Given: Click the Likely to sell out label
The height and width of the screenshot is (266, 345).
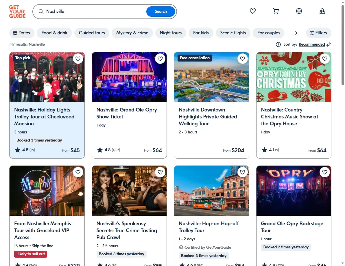Looking at the screenshot, I should pyautogui.click(x=31, y=254).
